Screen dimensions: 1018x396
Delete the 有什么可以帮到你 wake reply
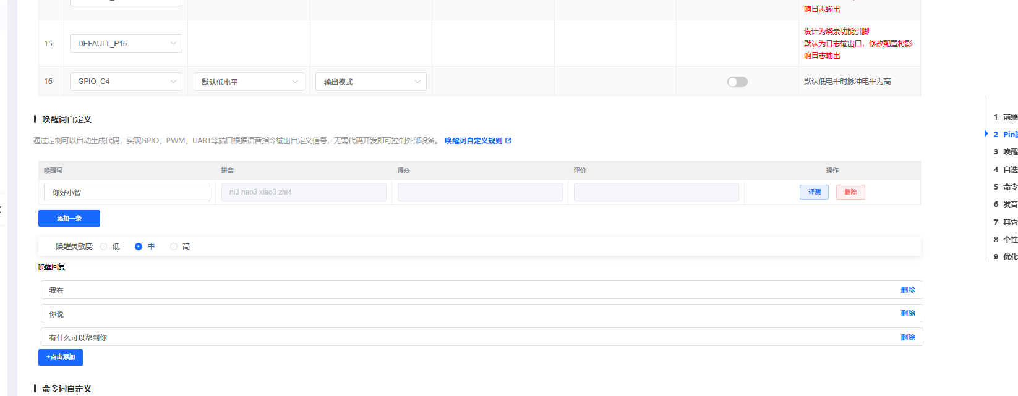pos(907,337)
